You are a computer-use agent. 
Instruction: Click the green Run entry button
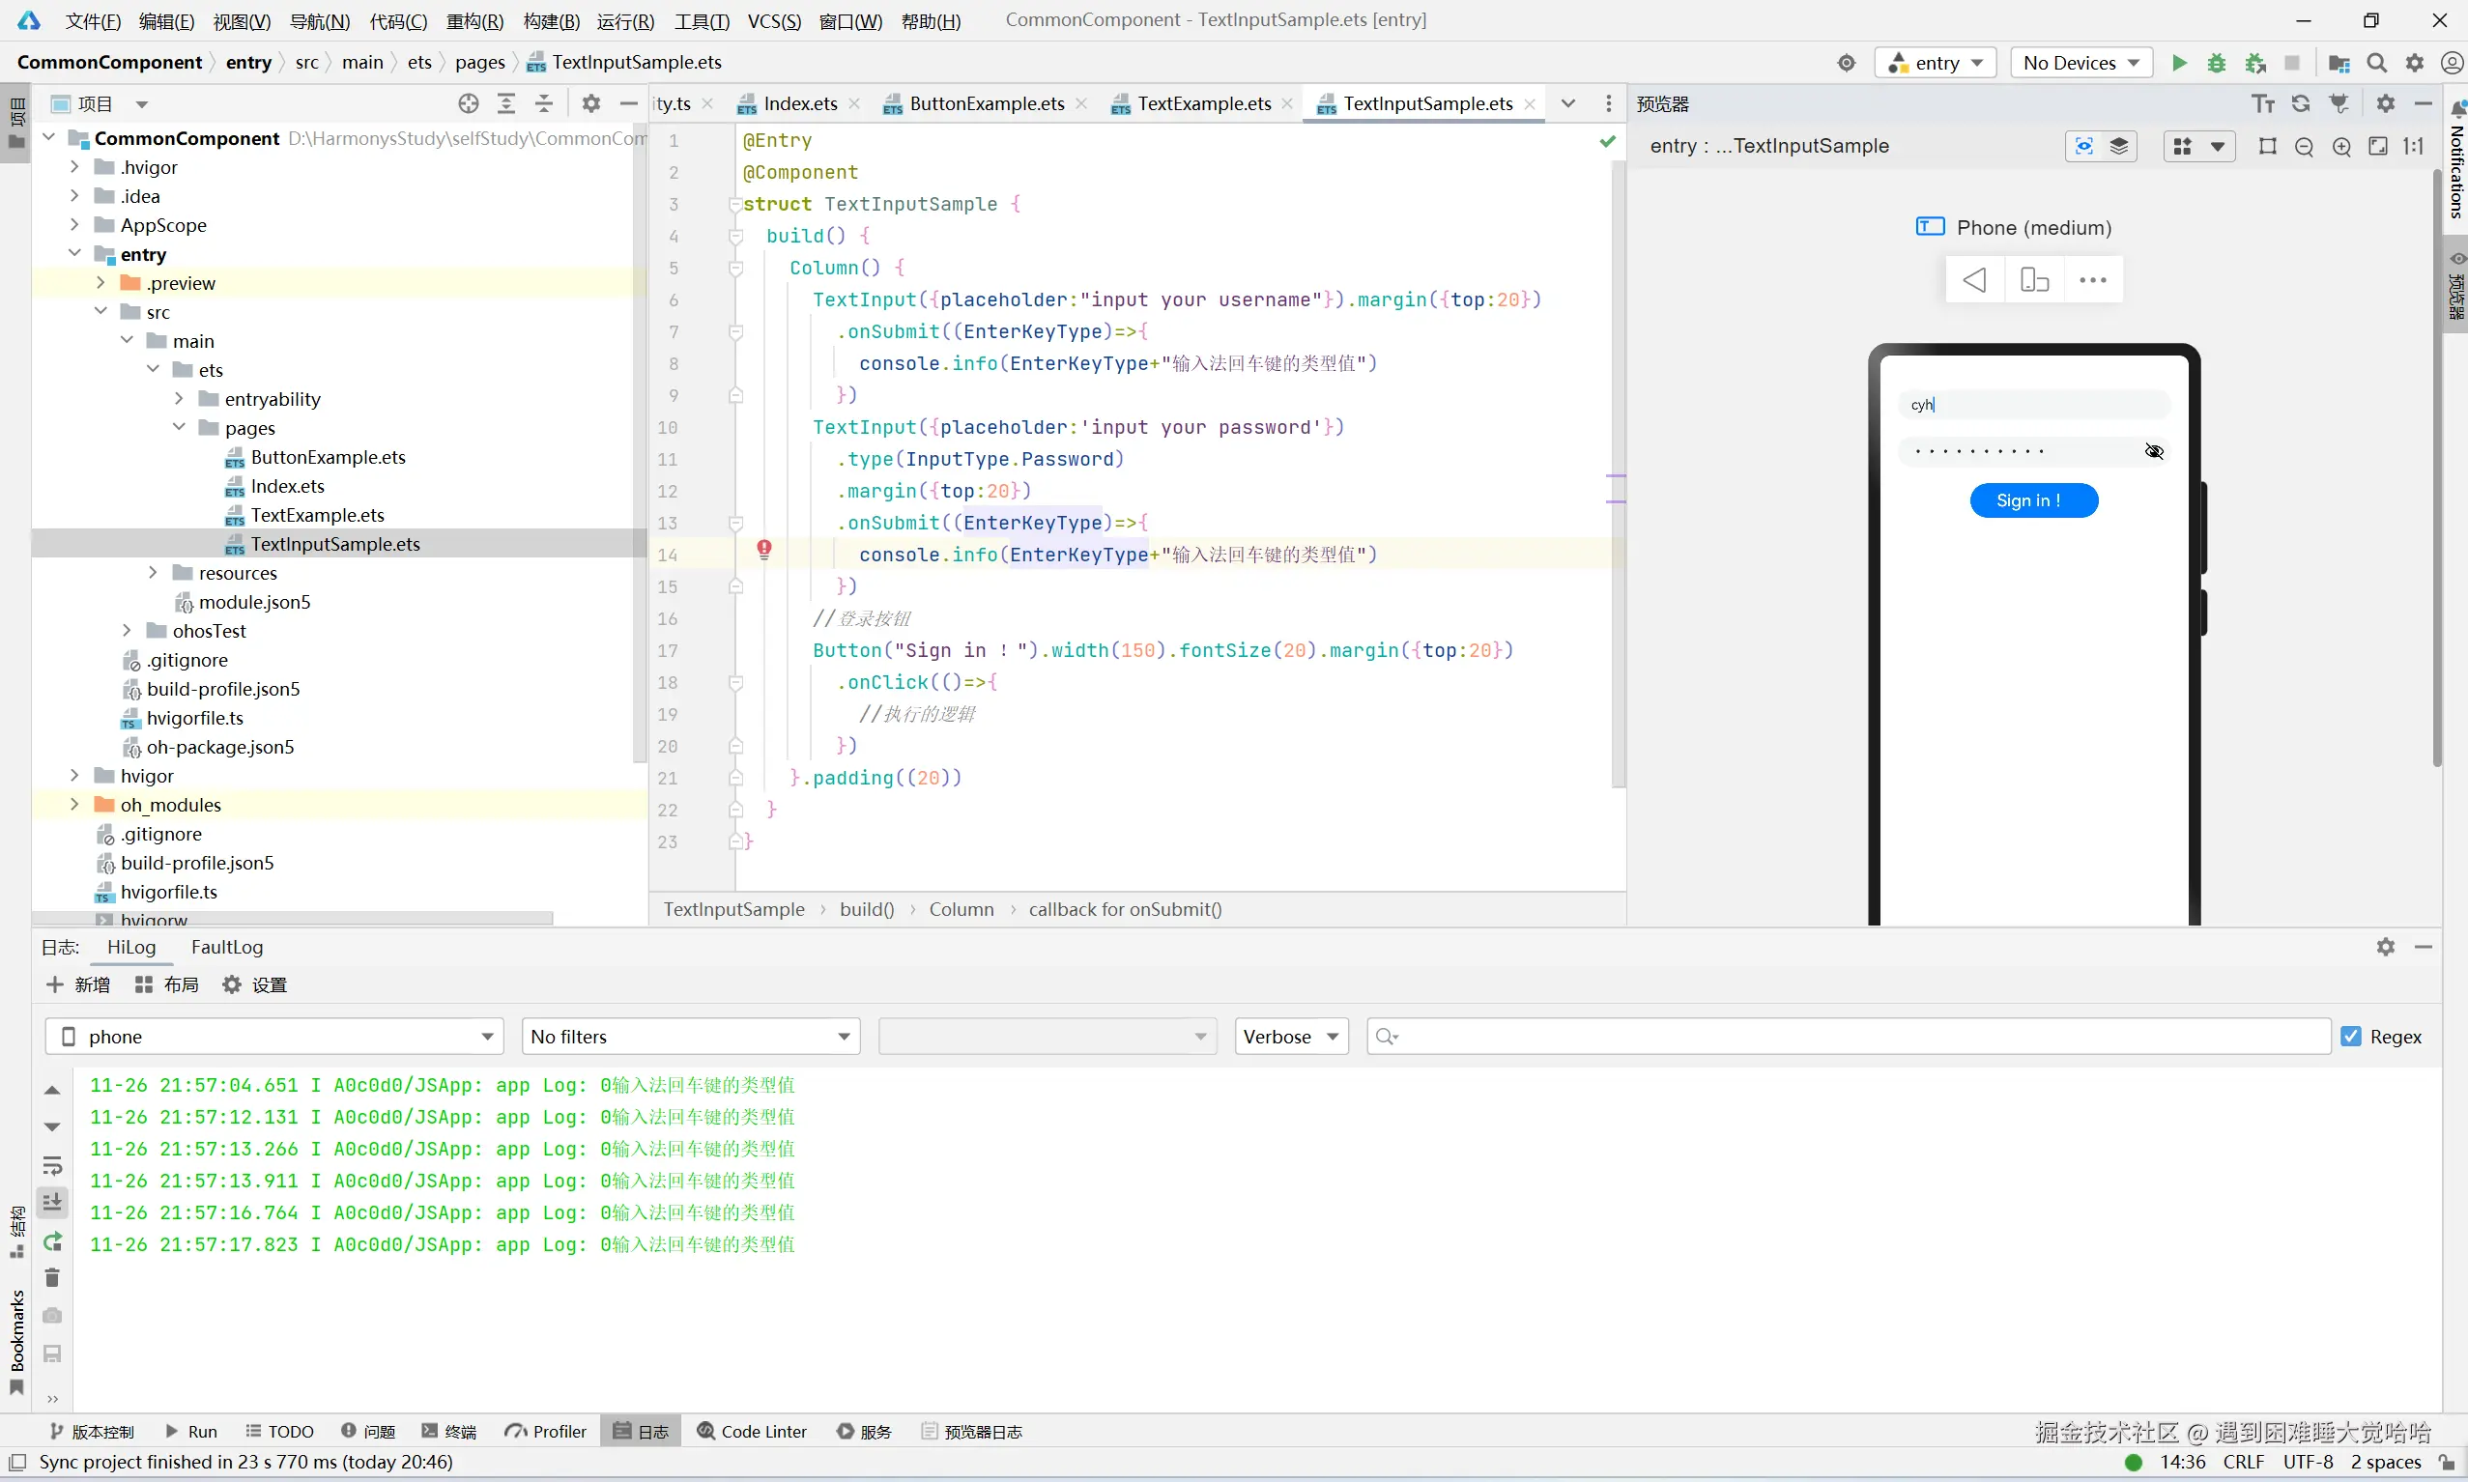coord(2179,63)
